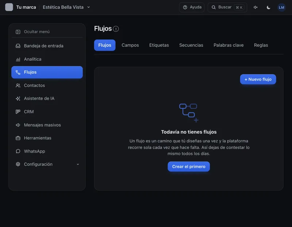Click the ⌘K shortcut badge
This screenshot has width=292, height=227.
coord(239,7)
